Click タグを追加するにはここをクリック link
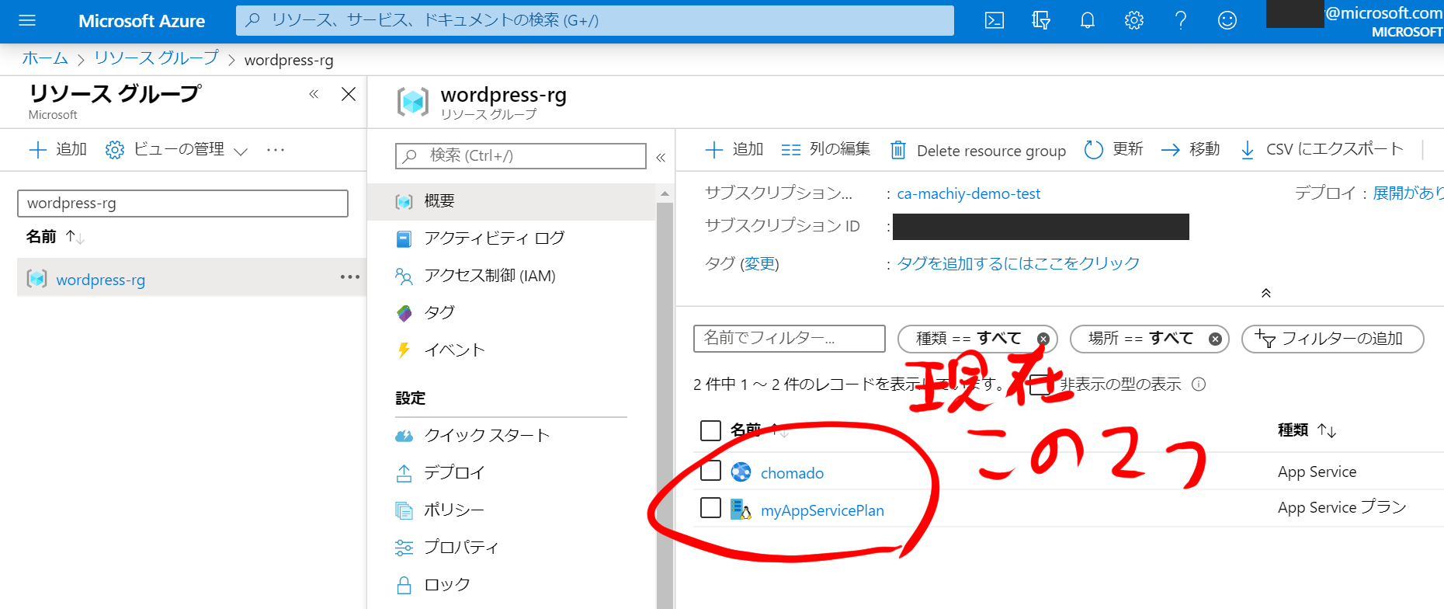1444x609 pixels. (x=1019, y=263)
